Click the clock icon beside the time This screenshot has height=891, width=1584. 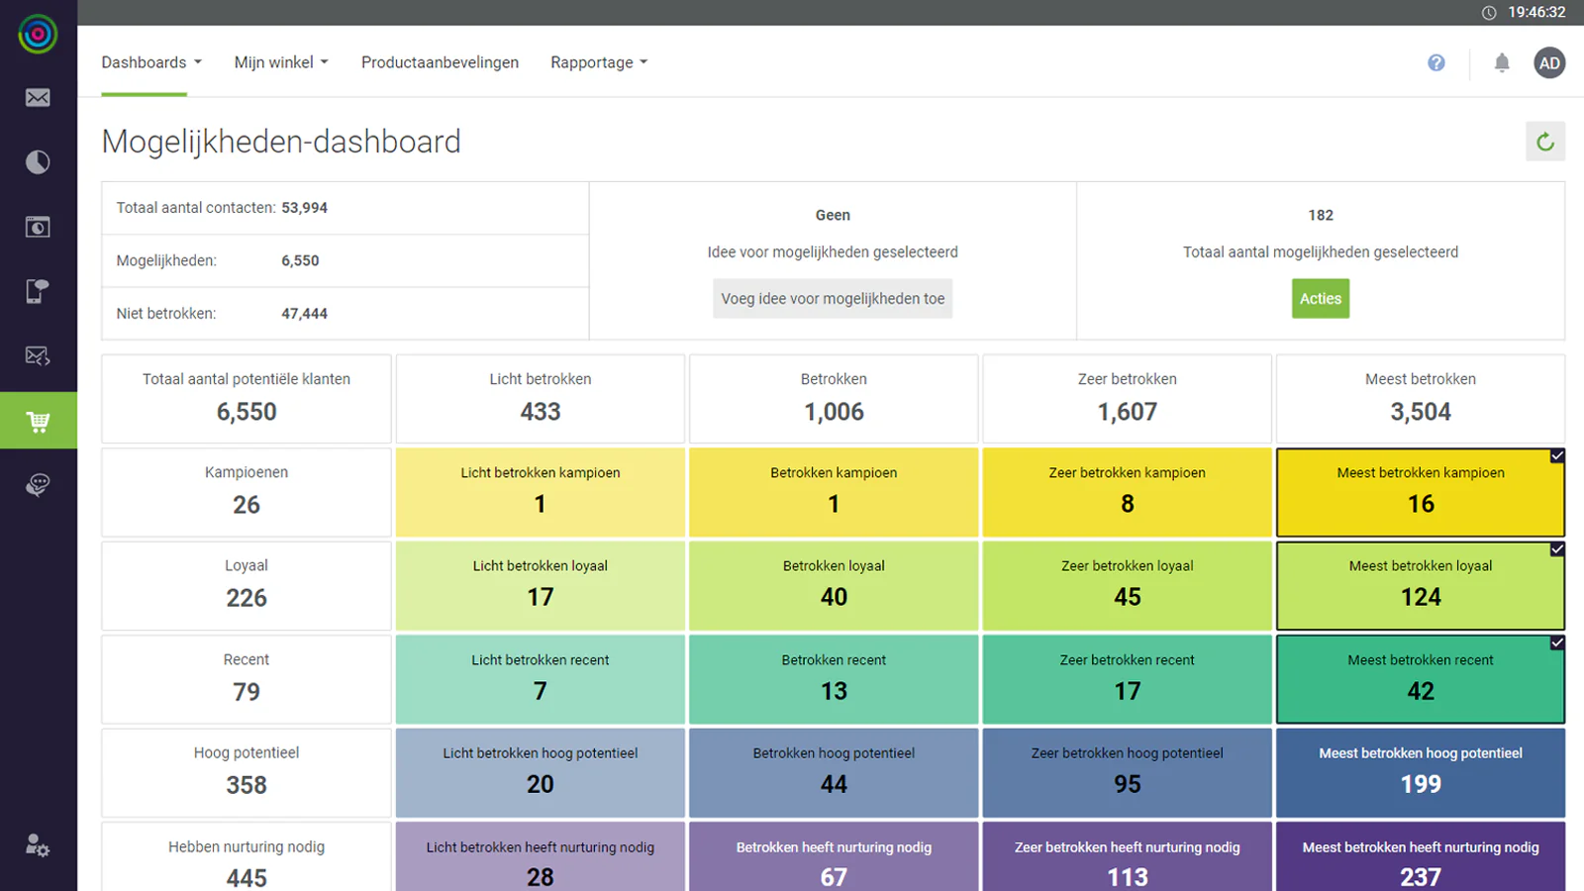[1489, 13]
